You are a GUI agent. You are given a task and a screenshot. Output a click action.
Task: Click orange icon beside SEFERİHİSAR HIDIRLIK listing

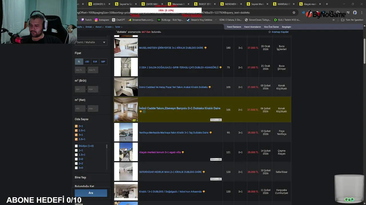pos(204,172)
